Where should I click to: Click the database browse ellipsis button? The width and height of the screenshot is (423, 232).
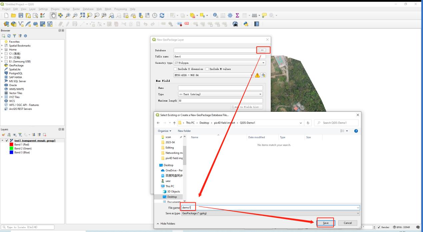pos(263,50)
